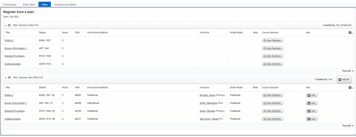The image size is (356, 137).
Task: View Sections for ENGL 1551 in first plan
Action: click(272, 41)
